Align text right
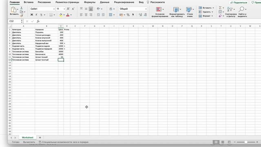The height and width of the screenshot is (147, 261). coord(91,15)
